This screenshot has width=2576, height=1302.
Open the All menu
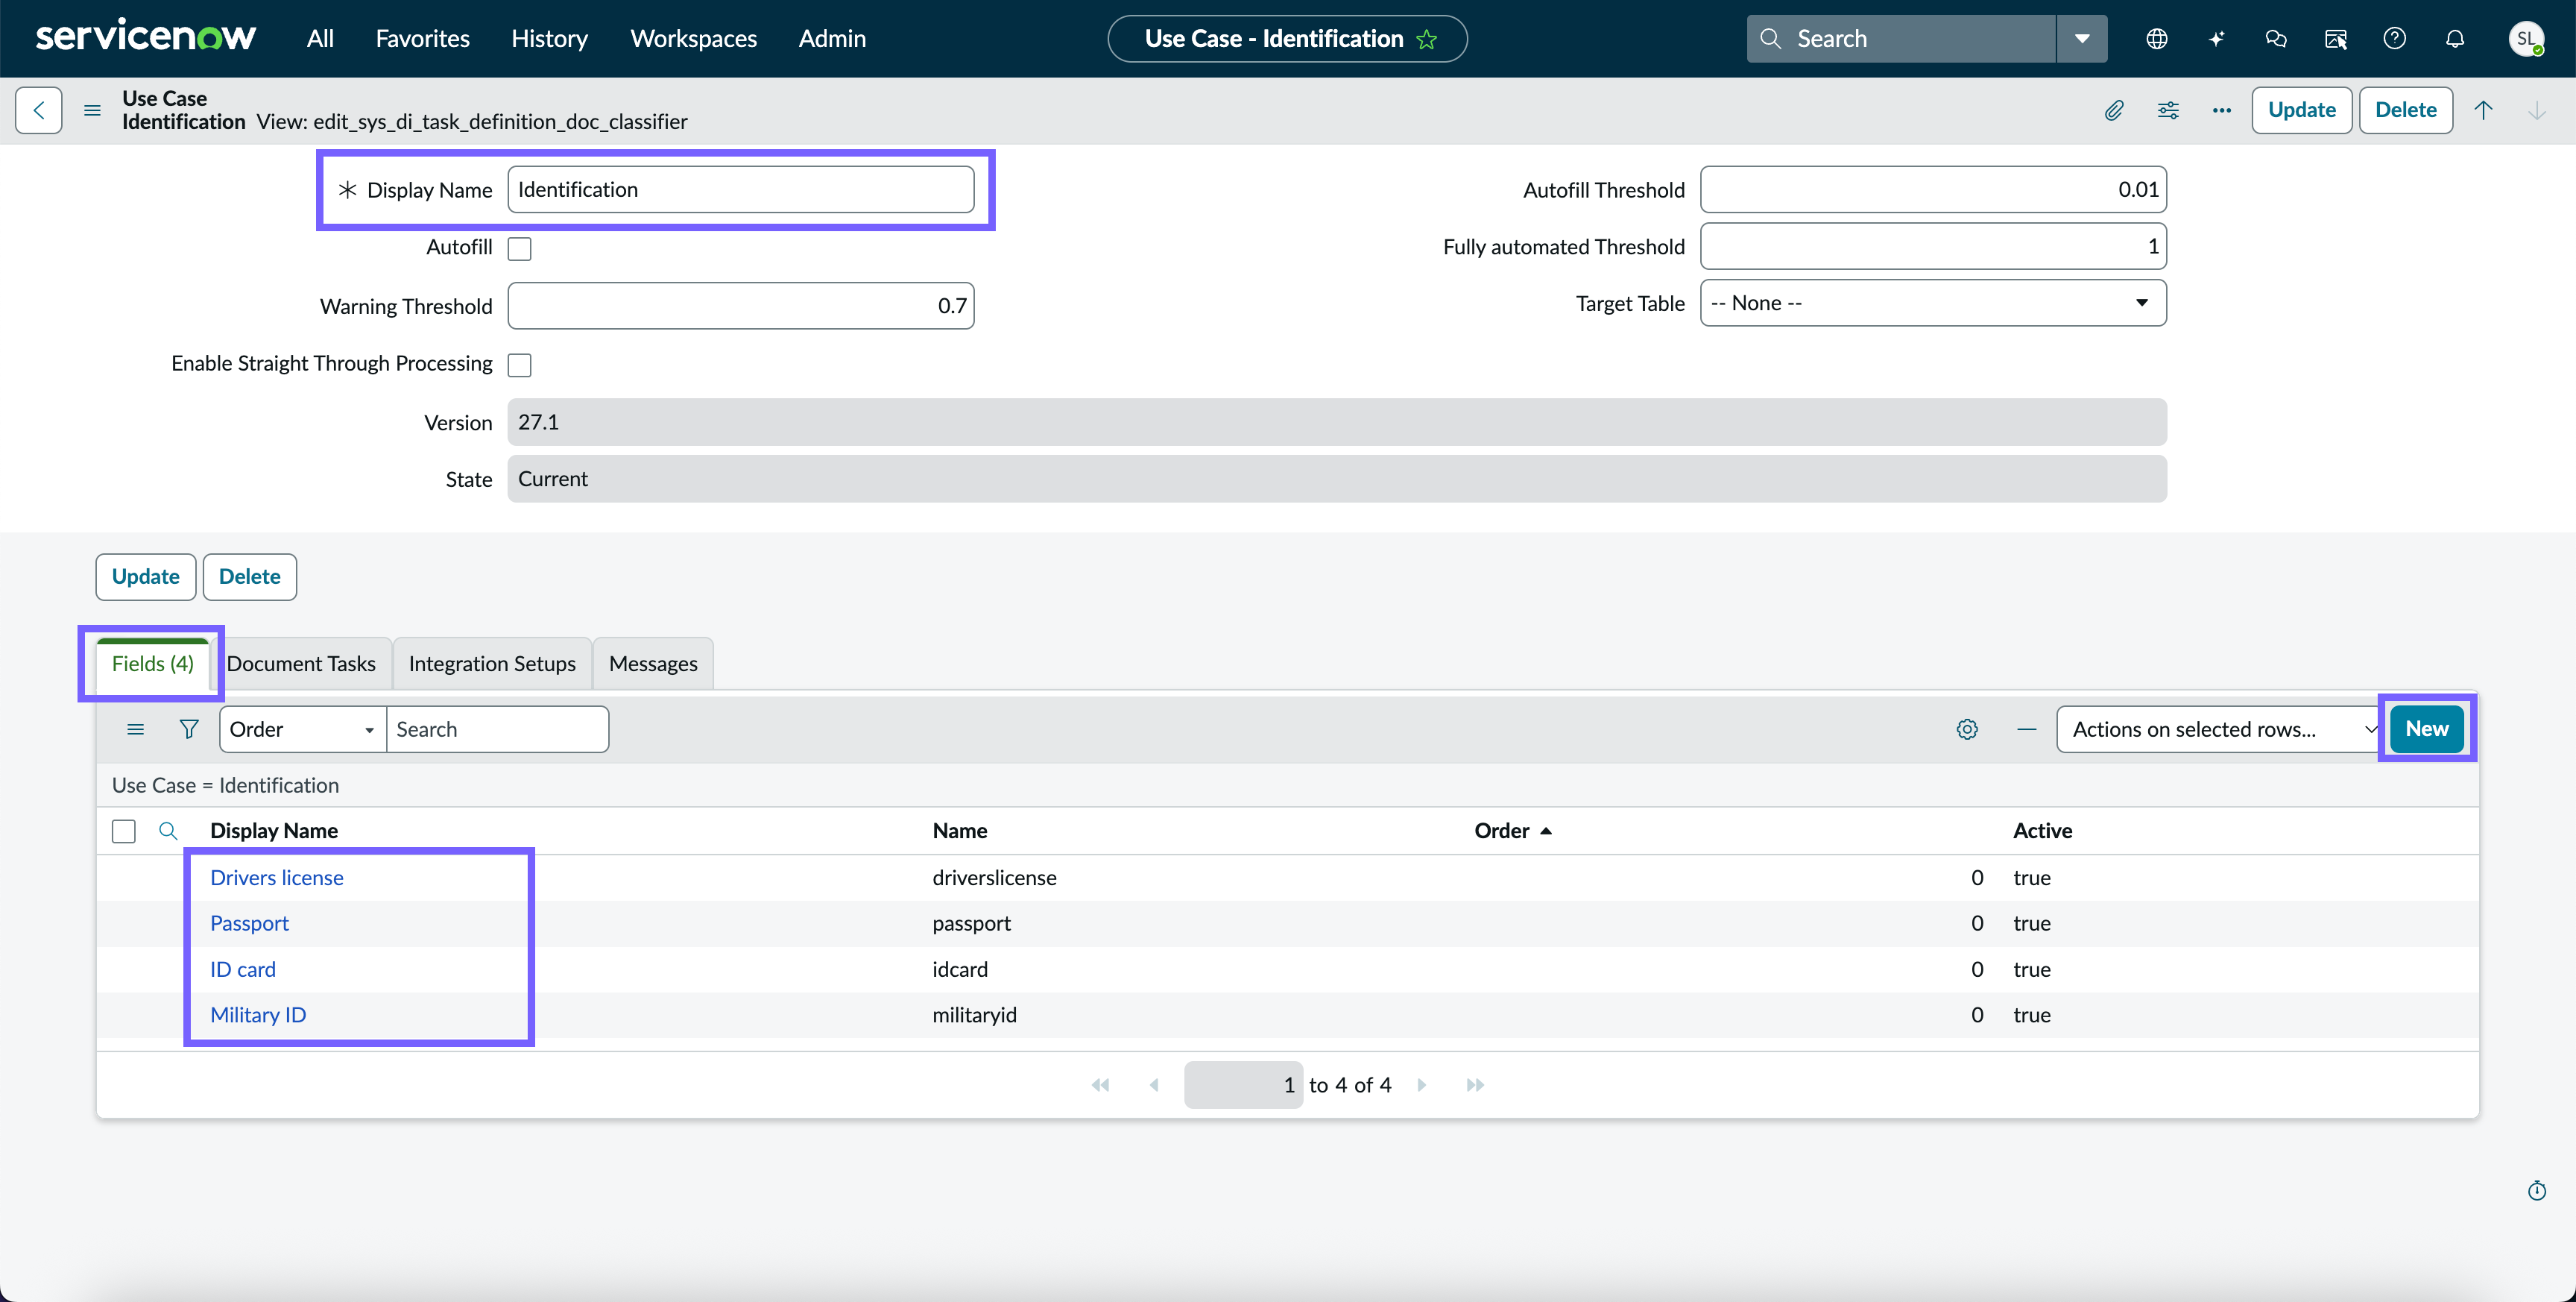tap(320, 38)
